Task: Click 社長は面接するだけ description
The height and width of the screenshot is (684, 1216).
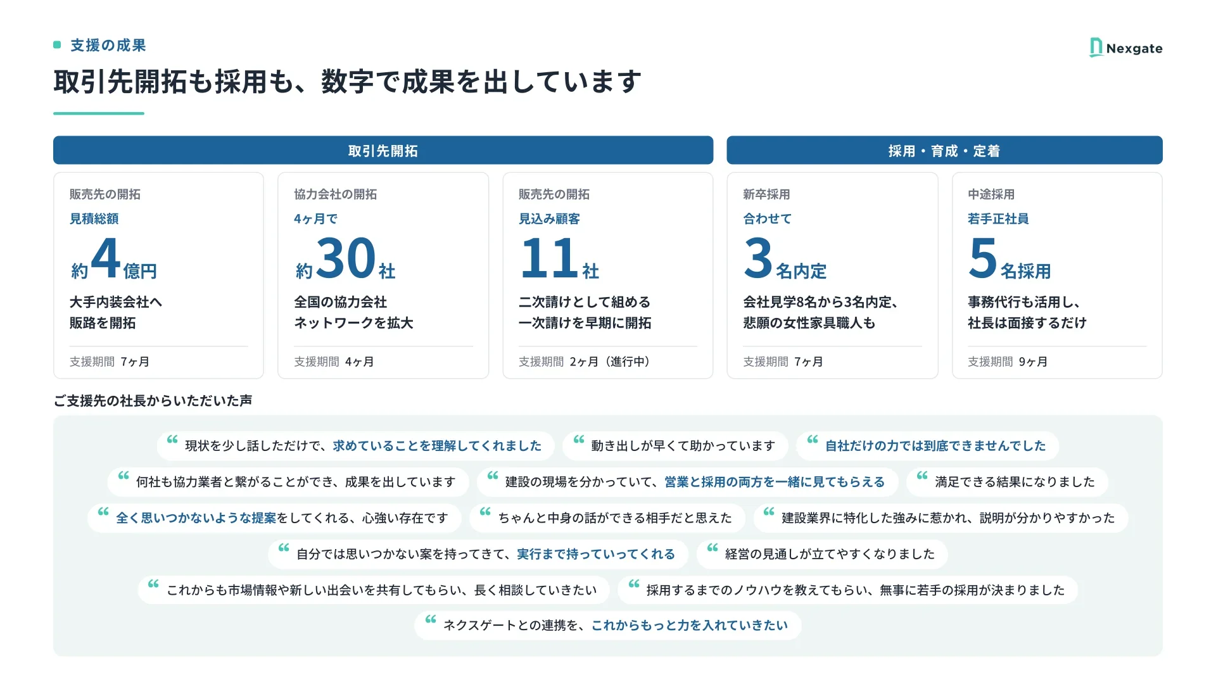Action: 1027,323
